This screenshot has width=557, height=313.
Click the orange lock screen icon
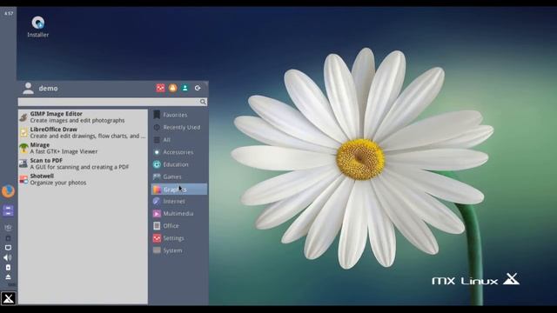coord(172,88)
